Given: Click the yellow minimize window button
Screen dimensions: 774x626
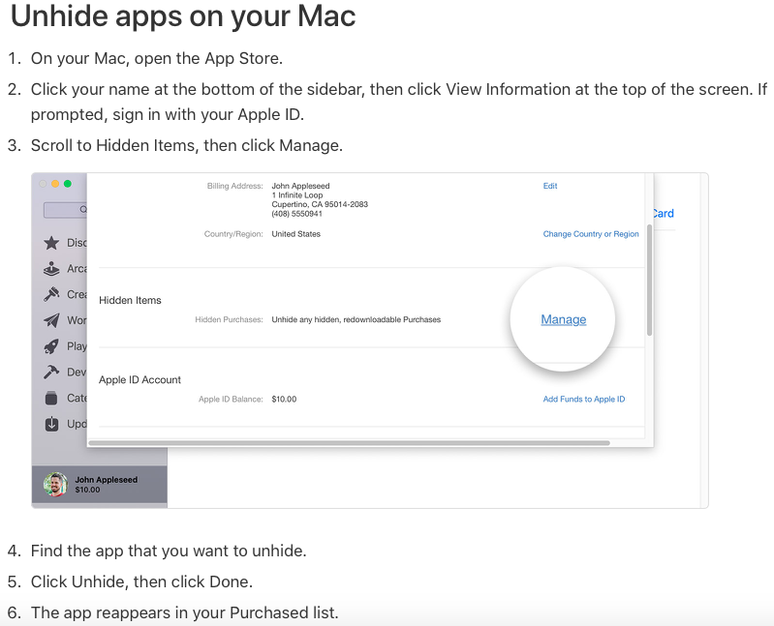Looking at the screenshot, I should click(x=55, y=184).
